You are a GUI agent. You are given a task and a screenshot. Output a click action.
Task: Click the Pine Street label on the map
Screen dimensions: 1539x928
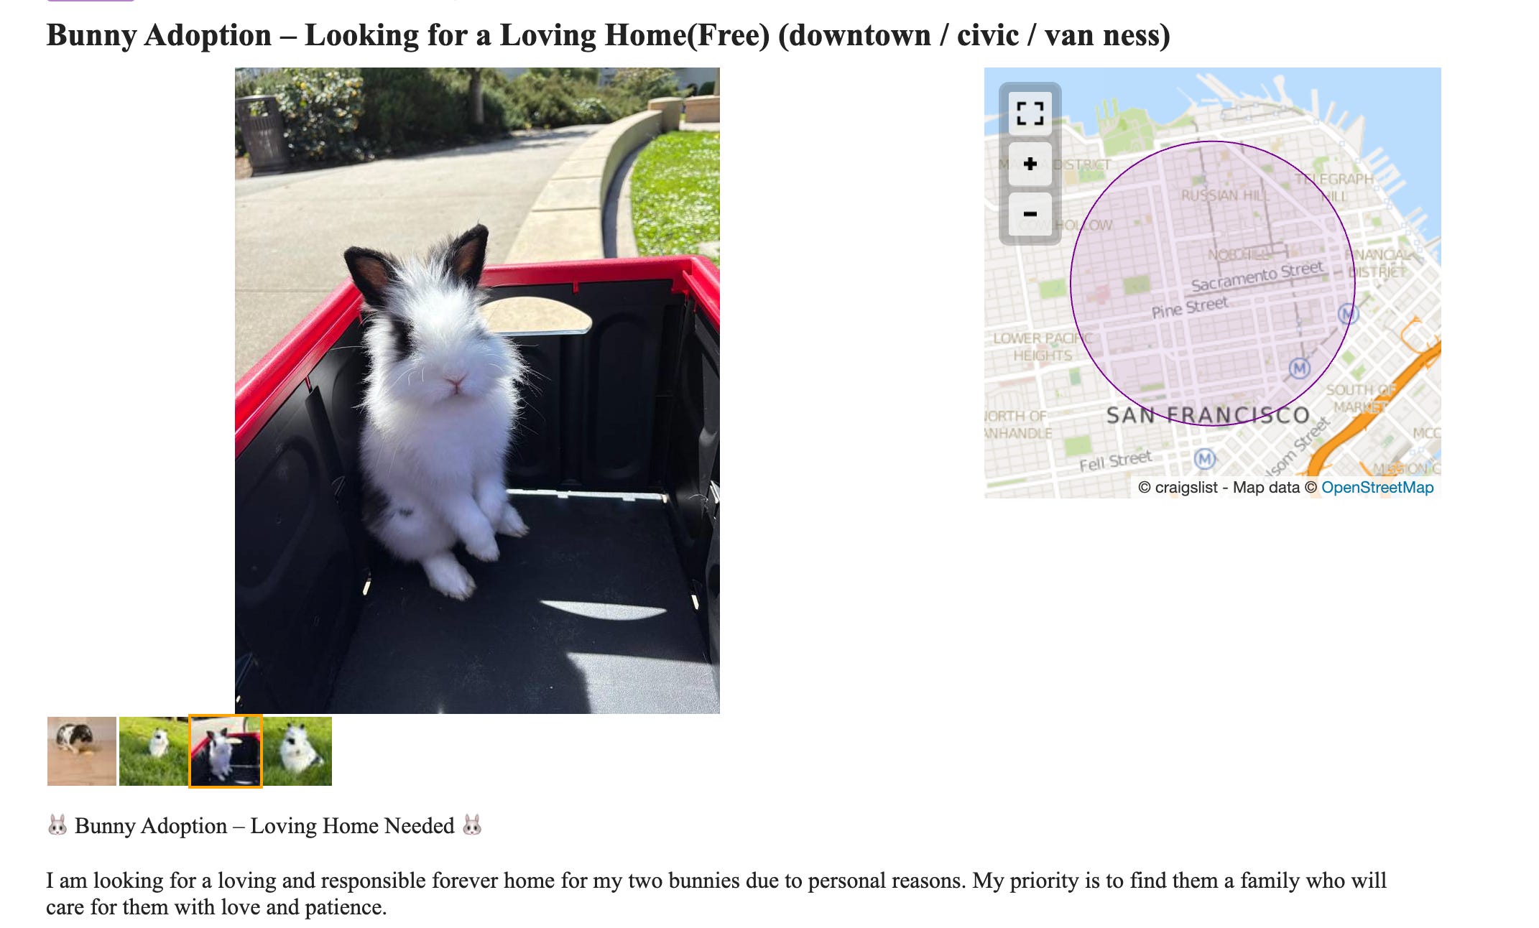point(1190,307)
